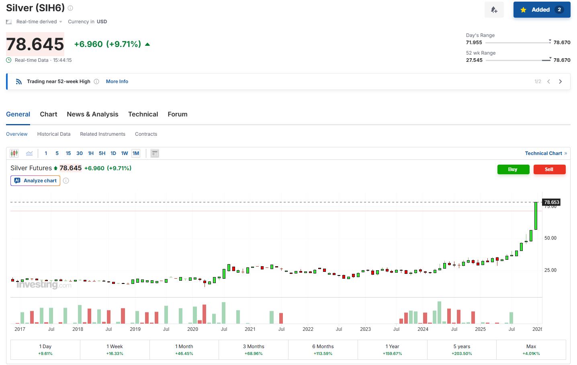Switch to area chart type

29,153
